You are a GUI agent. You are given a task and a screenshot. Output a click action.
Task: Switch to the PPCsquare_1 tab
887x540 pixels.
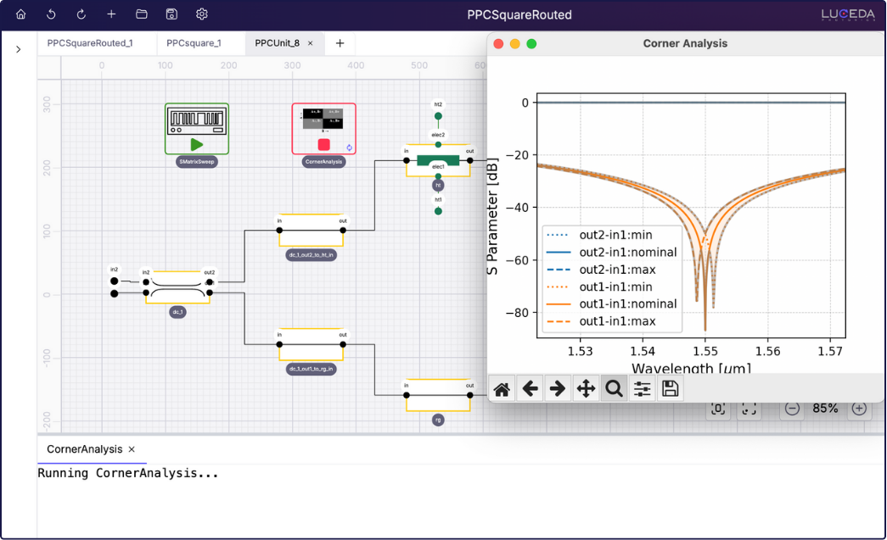(194, 43)
